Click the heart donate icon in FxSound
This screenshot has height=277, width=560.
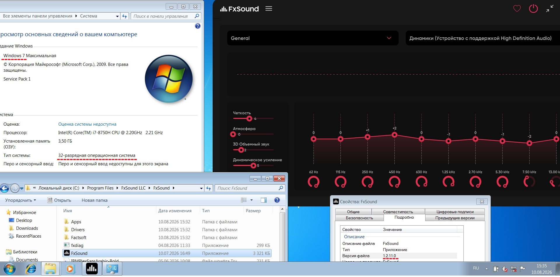click(x=517, y=8)
